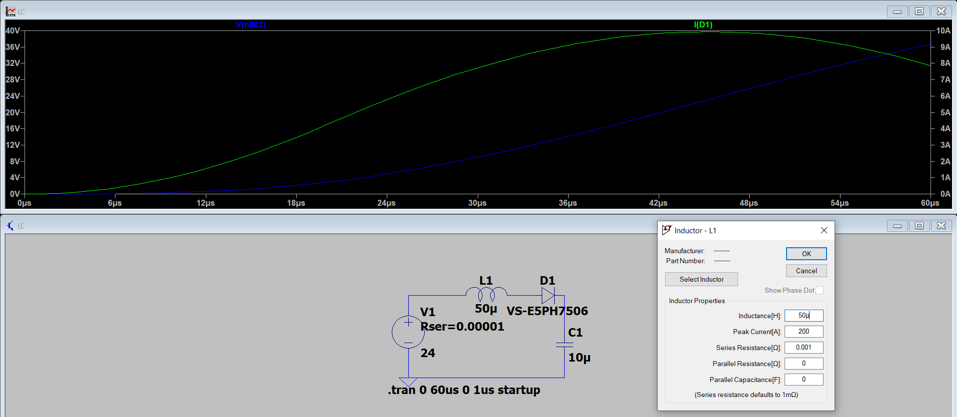The height and width of the screenshot is (417, 957).
Task: Click the Manufacturer label in the dialog
Action: click(685, 251)
